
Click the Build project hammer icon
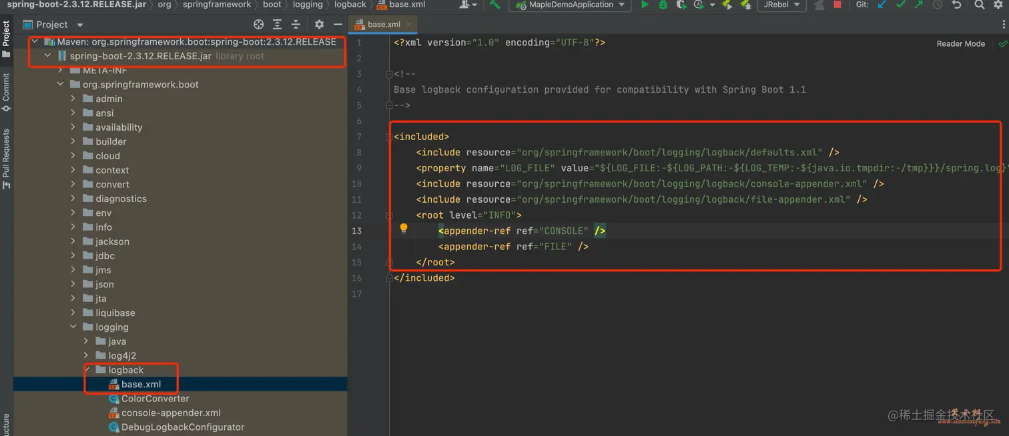pyautogui.click(x=494, y=5)
